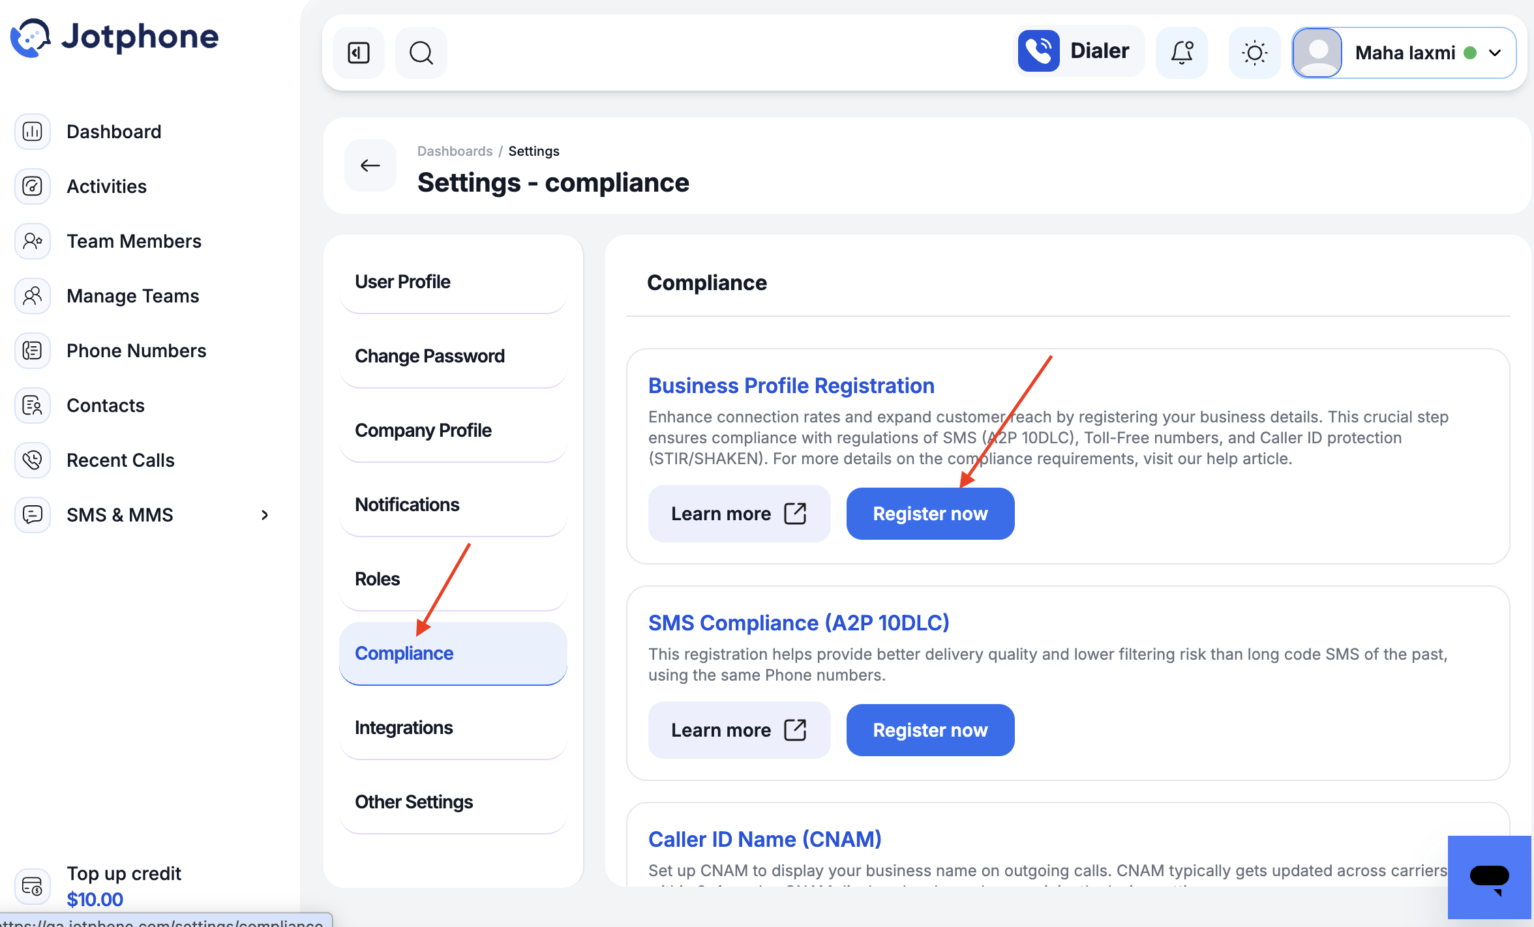Register now for SMS Compliance (A2P 10DLC)
Viewport: 1534px width, 927px height.
coord(930,730)
